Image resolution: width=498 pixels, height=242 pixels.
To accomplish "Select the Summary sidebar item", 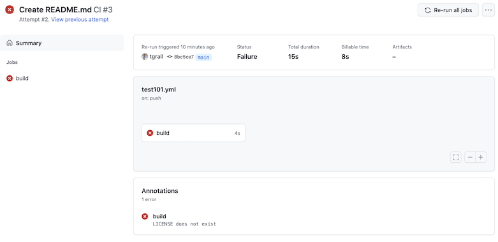I will point(62,43).
